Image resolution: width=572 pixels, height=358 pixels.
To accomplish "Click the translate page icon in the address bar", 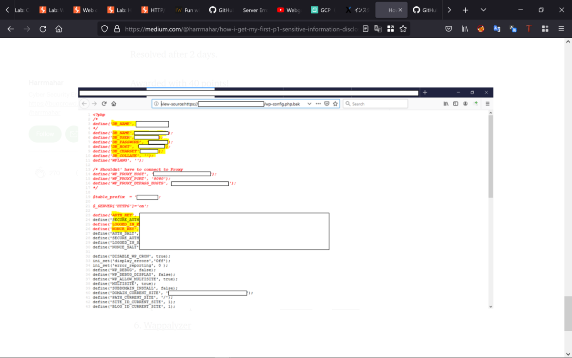I will 378,29.
